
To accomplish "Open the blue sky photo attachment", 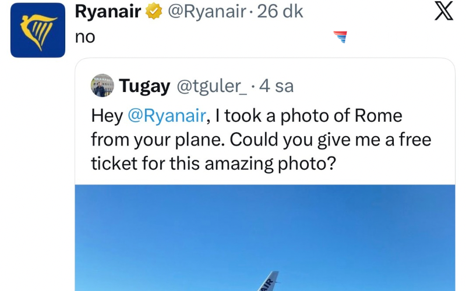I will (x=265, y=233).
